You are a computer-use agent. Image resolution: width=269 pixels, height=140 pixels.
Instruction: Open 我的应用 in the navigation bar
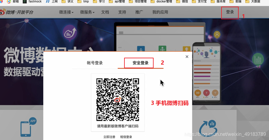(x=160, y=12)
